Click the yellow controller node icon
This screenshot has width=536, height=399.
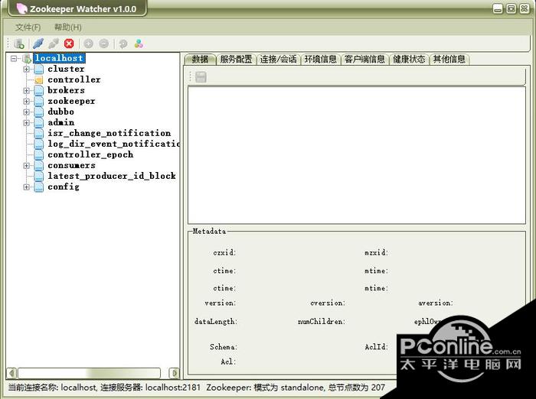(x=39, y=79)
